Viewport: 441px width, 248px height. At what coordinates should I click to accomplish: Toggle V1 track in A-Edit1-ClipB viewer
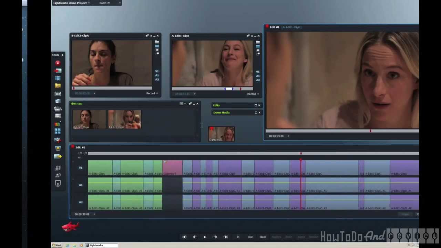pos(258,72)
